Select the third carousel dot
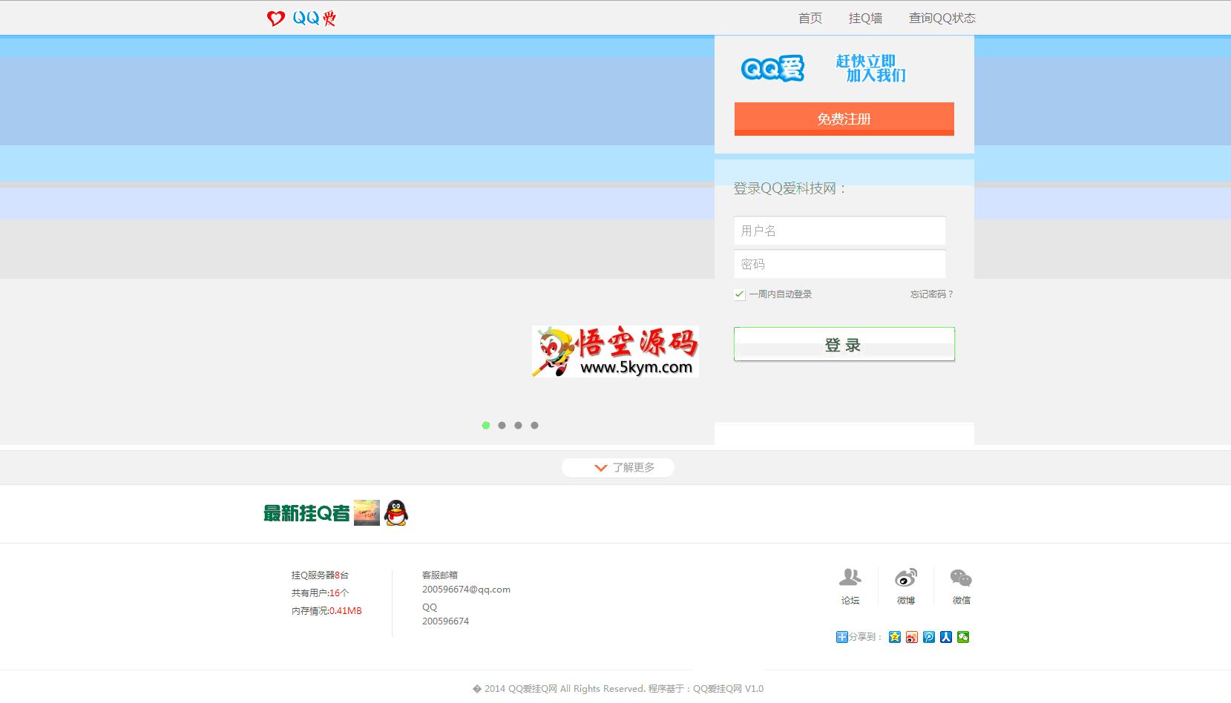Viewport: 1231px width, 703px height. (519, 426)
